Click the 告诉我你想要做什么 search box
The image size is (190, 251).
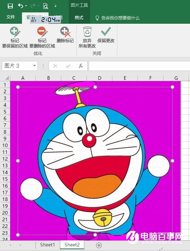[x=121, y=18]
